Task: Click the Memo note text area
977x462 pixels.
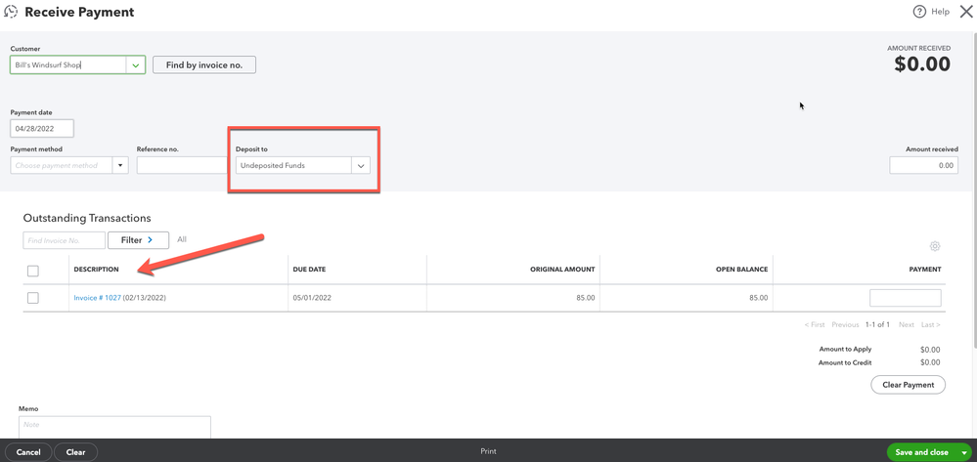Action: click(x=114, y=427)
